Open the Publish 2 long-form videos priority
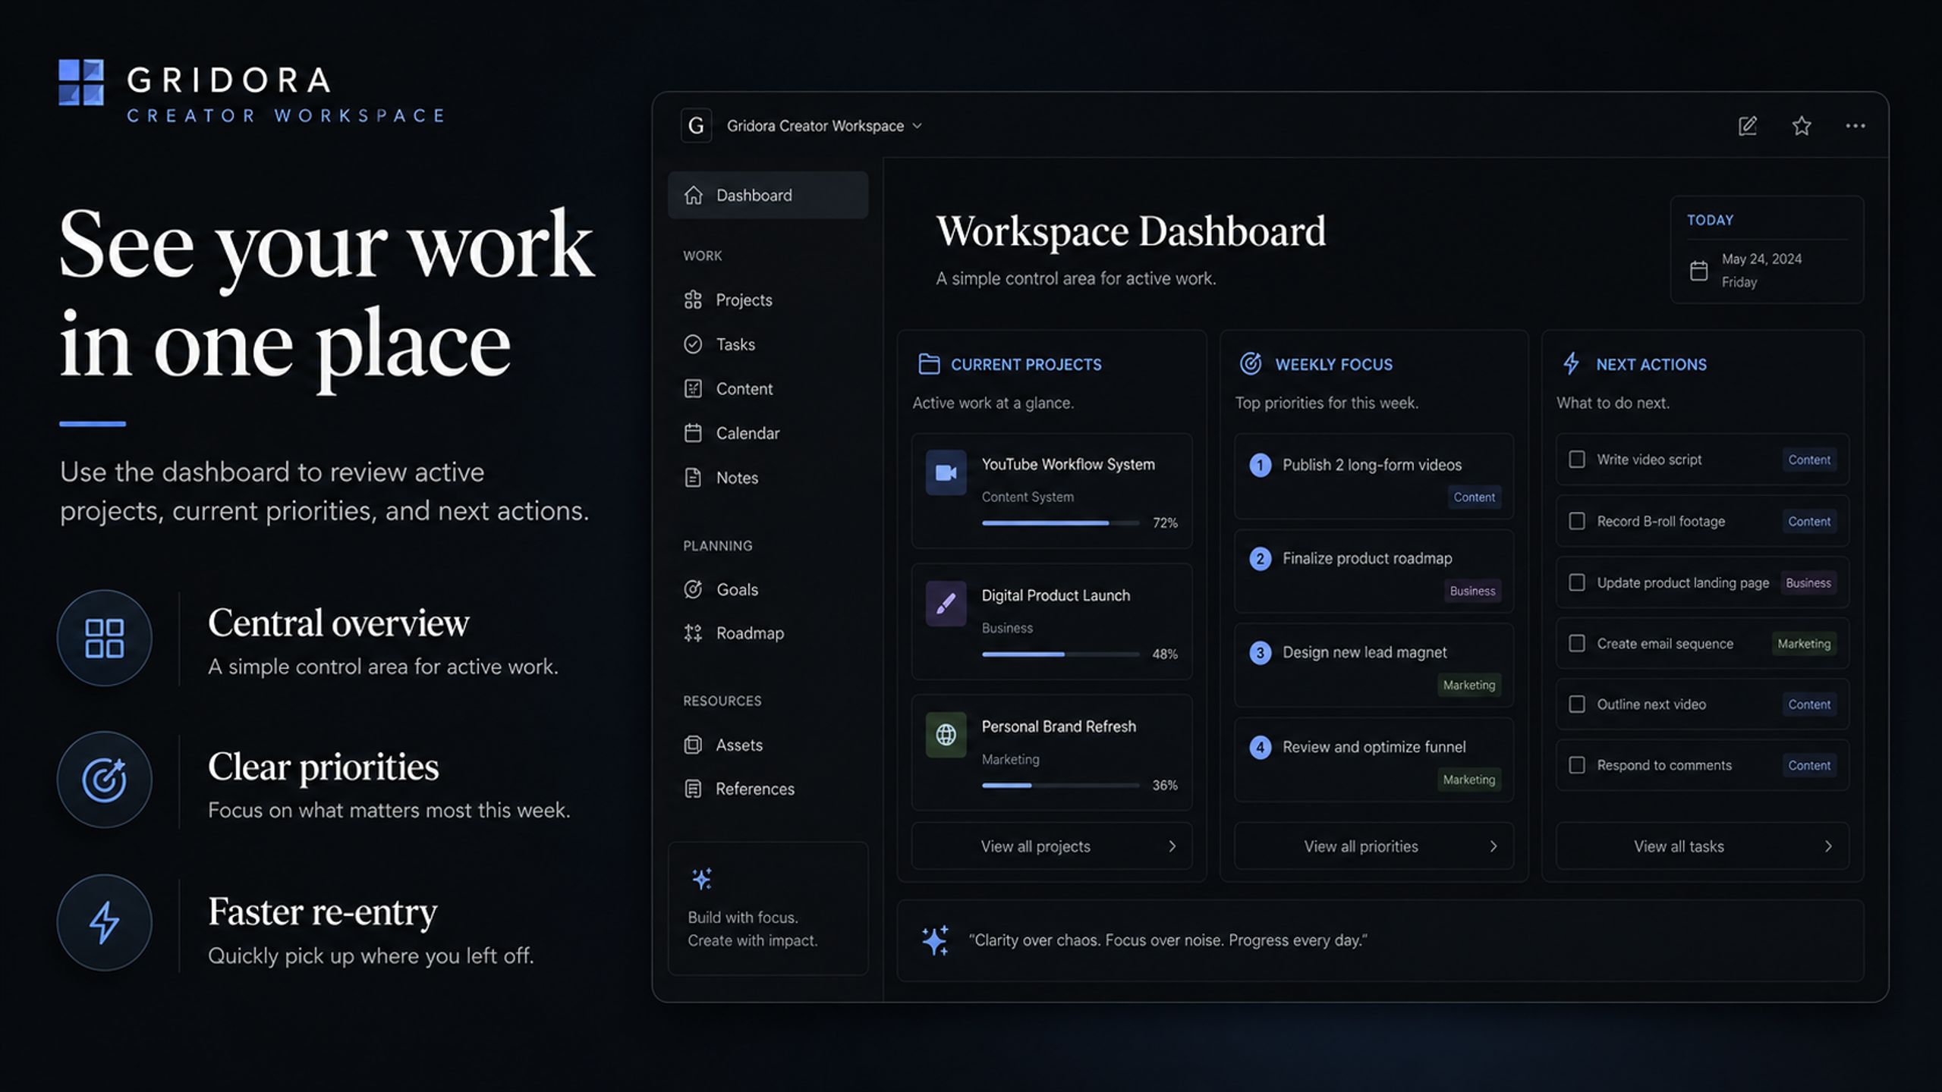The image size is (1942, 1092). [1374, 477]
